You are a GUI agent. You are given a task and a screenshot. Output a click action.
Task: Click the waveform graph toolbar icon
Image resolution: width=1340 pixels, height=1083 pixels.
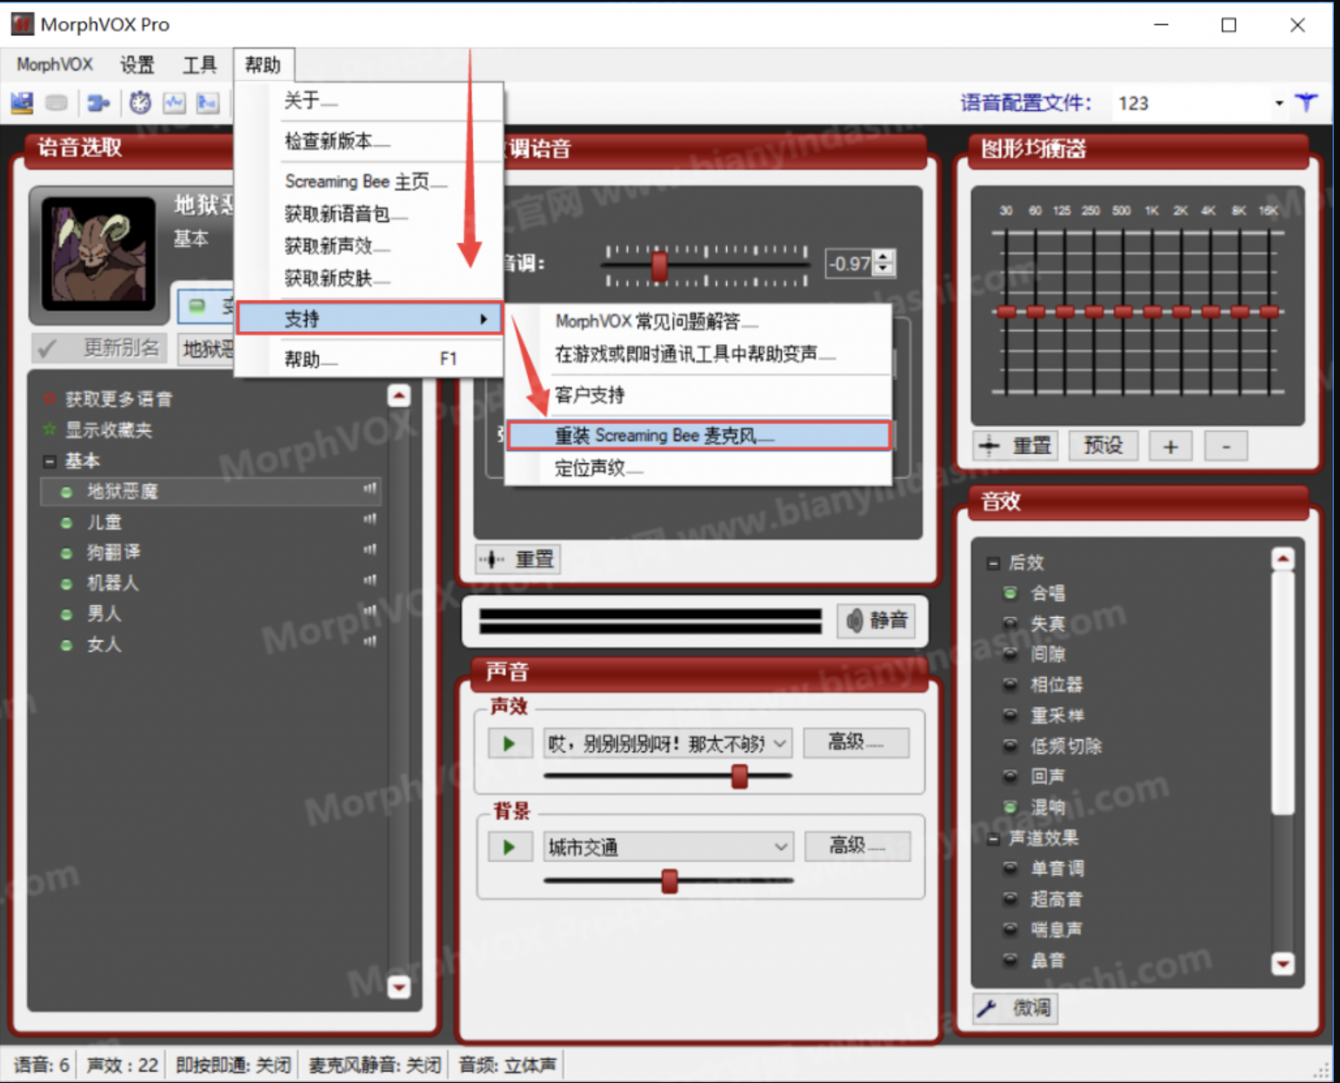tap(175, 103)
